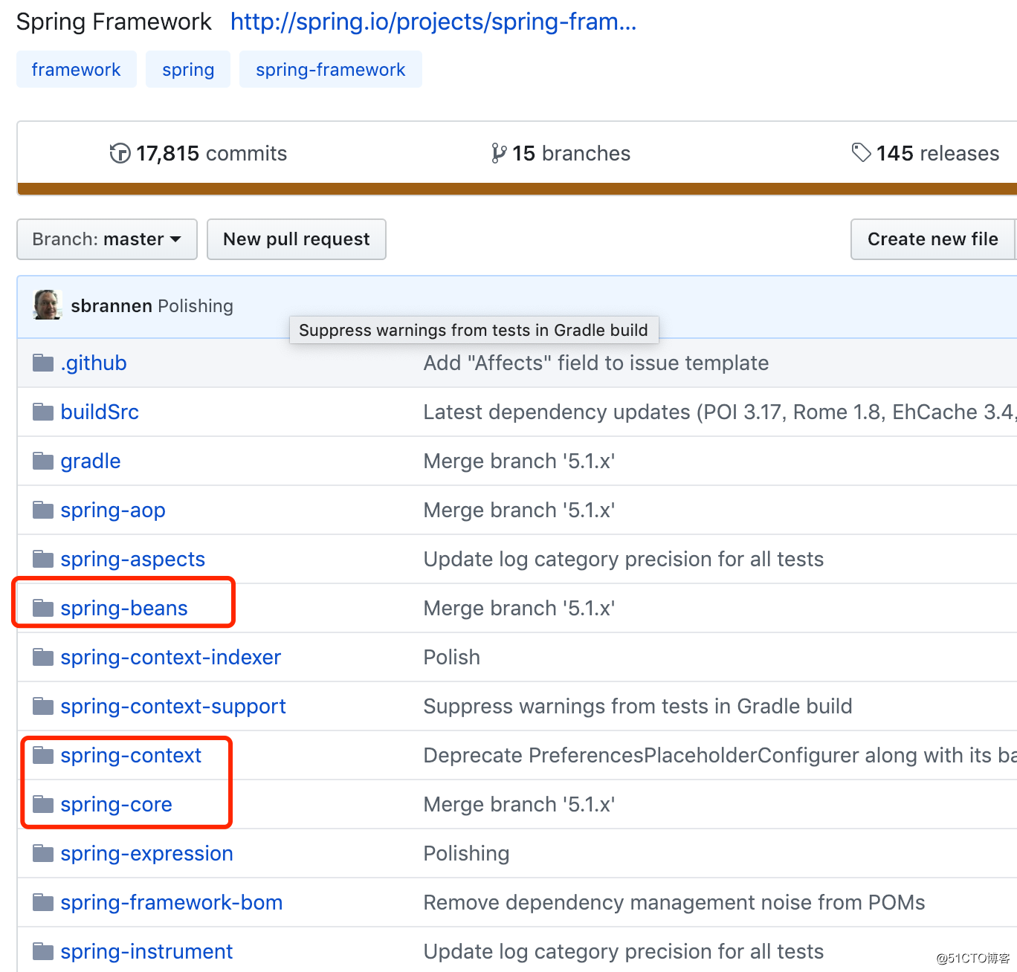Open the spring-core row Merge branch commit

click(x=519, y=804)
